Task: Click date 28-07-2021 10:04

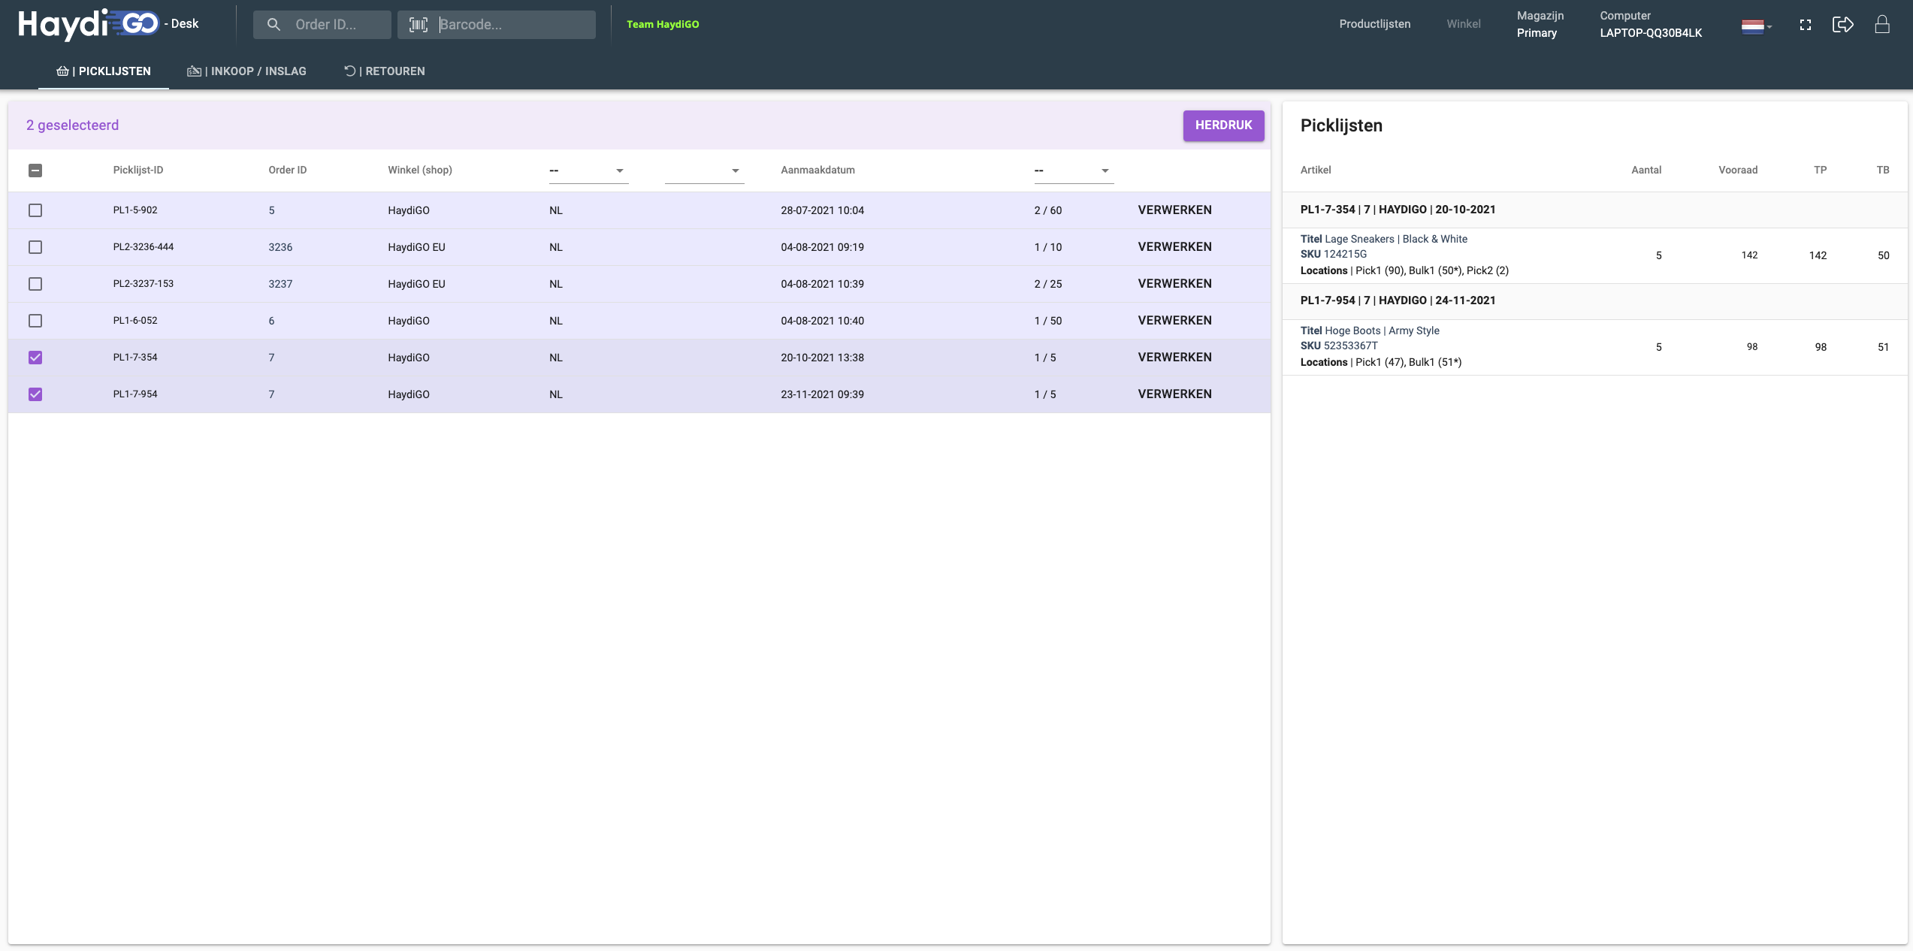Action: click(x=822, y=210)
